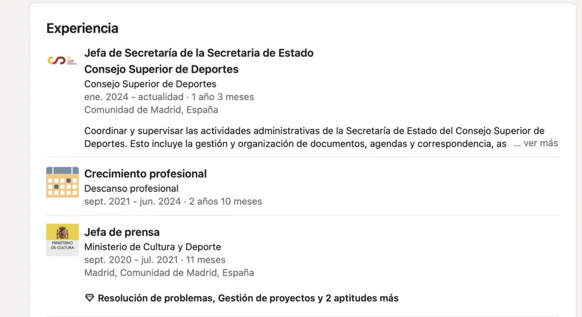Click the Experiencia section heading
The height and width of the screenshot is (317, 582).
(x=82, y=28)
